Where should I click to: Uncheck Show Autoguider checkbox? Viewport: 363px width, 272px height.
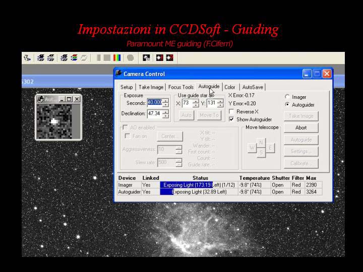(231, 119)
